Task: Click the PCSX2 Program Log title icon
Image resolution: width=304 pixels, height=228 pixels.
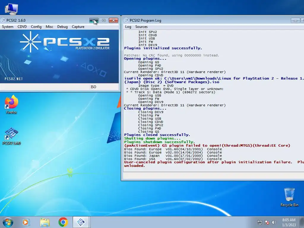Action: point(126,20)
